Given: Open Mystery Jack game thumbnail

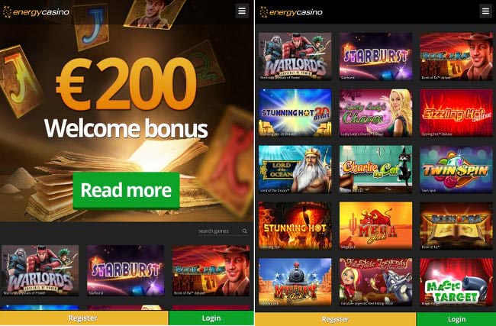Looking at the screenshot, I should [295, 282].
